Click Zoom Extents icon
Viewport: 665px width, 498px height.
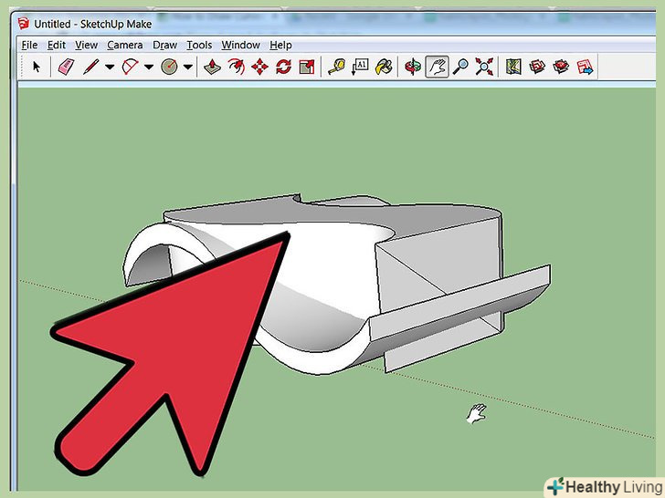point(485,67)
